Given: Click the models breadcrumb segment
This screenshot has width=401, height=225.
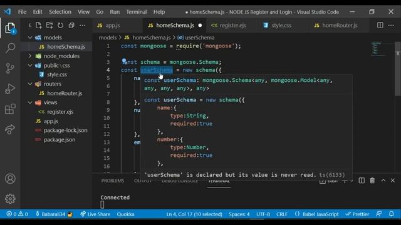Looking at the screenshot, I should point(107,37).
